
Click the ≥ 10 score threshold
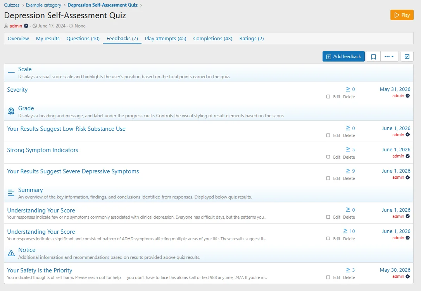(x=349, y=231)
